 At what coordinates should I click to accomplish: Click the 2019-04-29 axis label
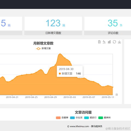[50, 97]
